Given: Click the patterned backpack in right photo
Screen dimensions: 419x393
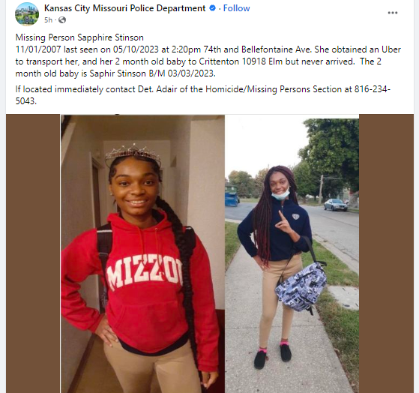Looking at the screenshot, I should coord(301,287).
